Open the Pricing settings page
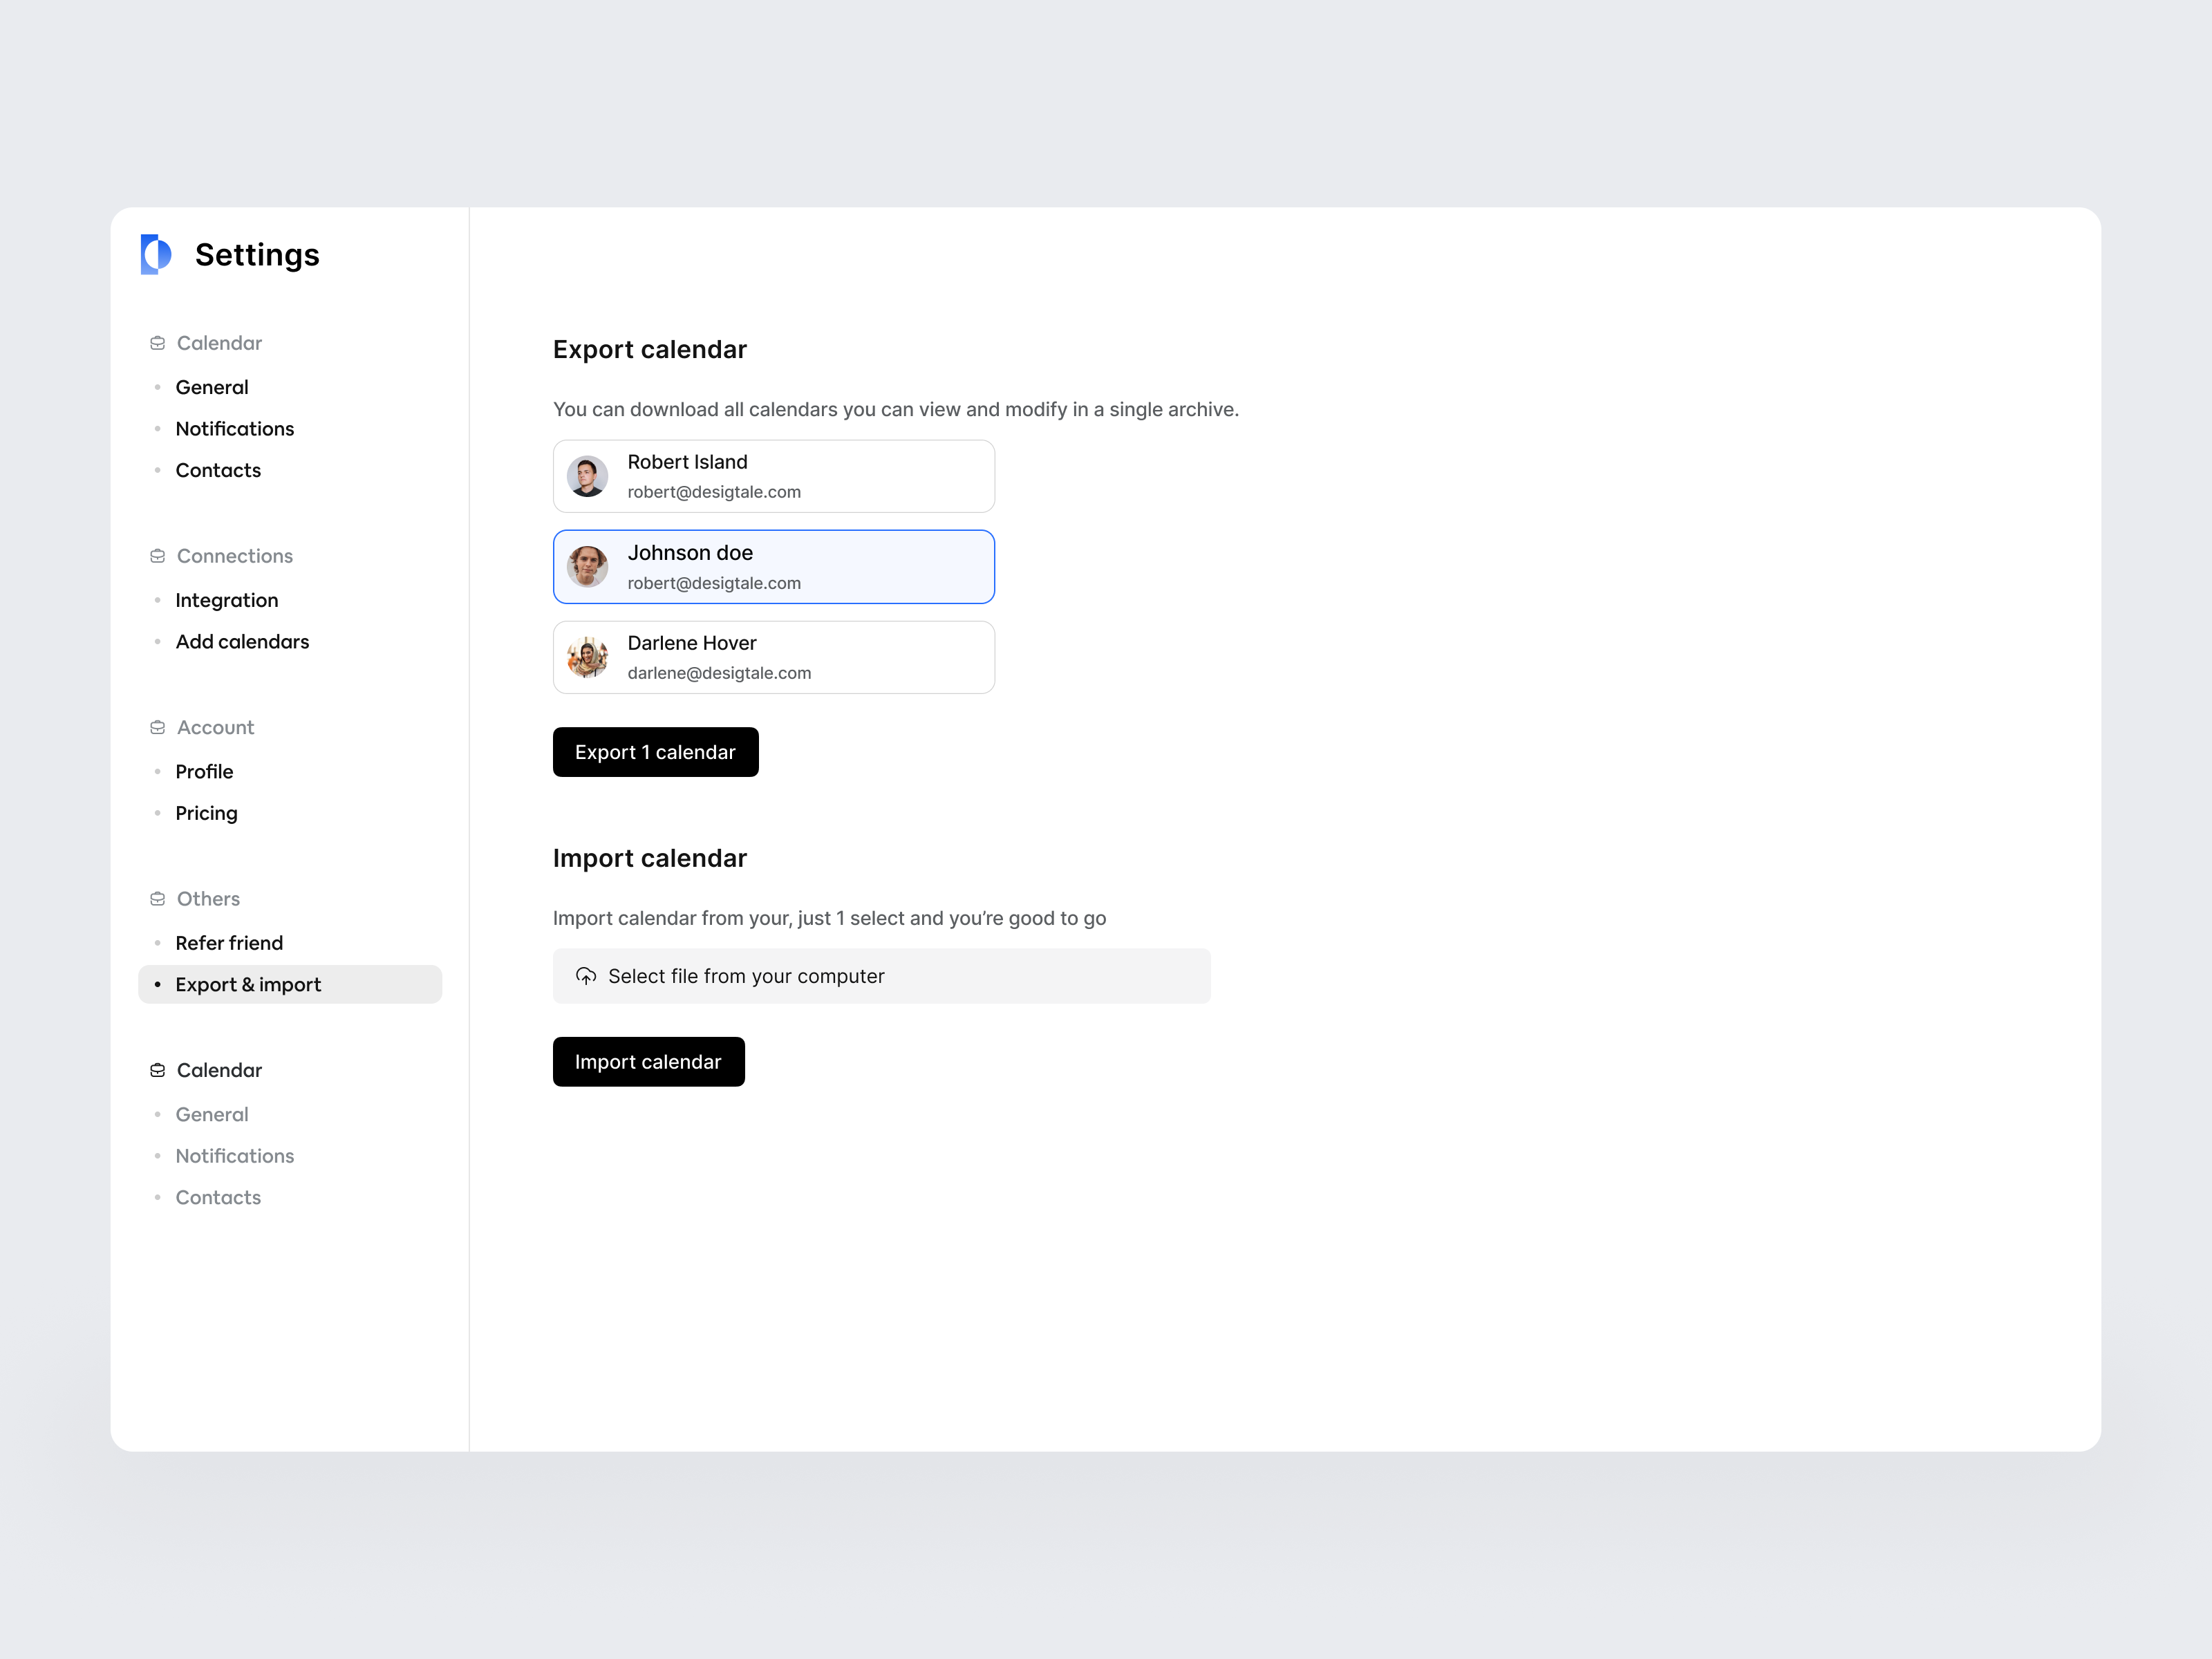Image resolution: width=2212 pixels, height=1659 pixels. coord(206,813)
